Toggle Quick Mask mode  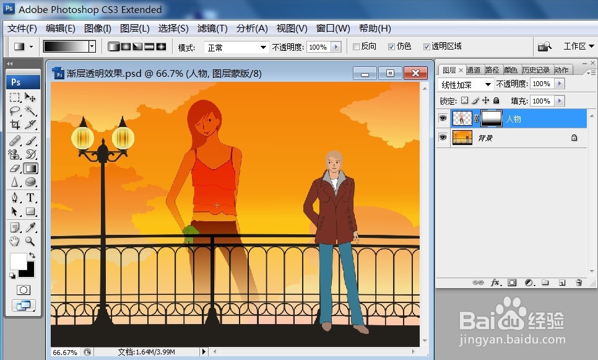24,290
